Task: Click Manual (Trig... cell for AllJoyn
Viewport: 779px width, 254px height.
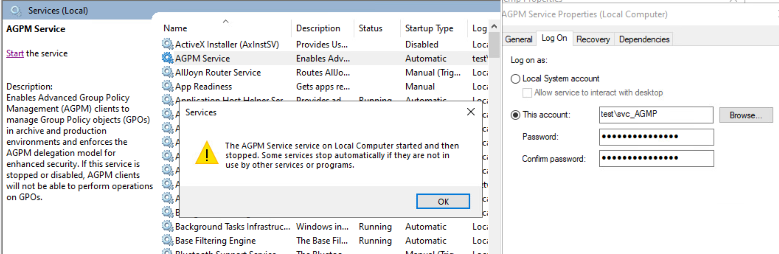Action: [433, 73]
